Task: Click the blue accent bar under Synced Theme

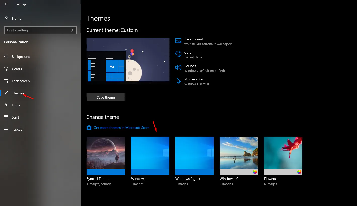Action: [x=106, y=172]
